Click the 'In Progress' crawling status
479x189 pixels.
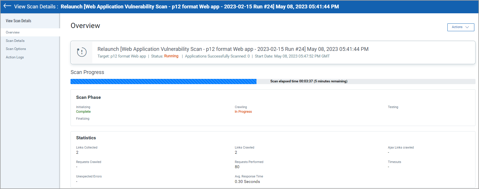243,112
